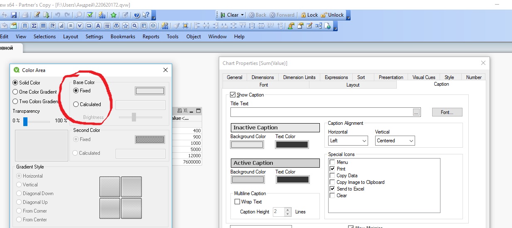
Task: Click the Font... button
Action: click(x=447, y=112)
